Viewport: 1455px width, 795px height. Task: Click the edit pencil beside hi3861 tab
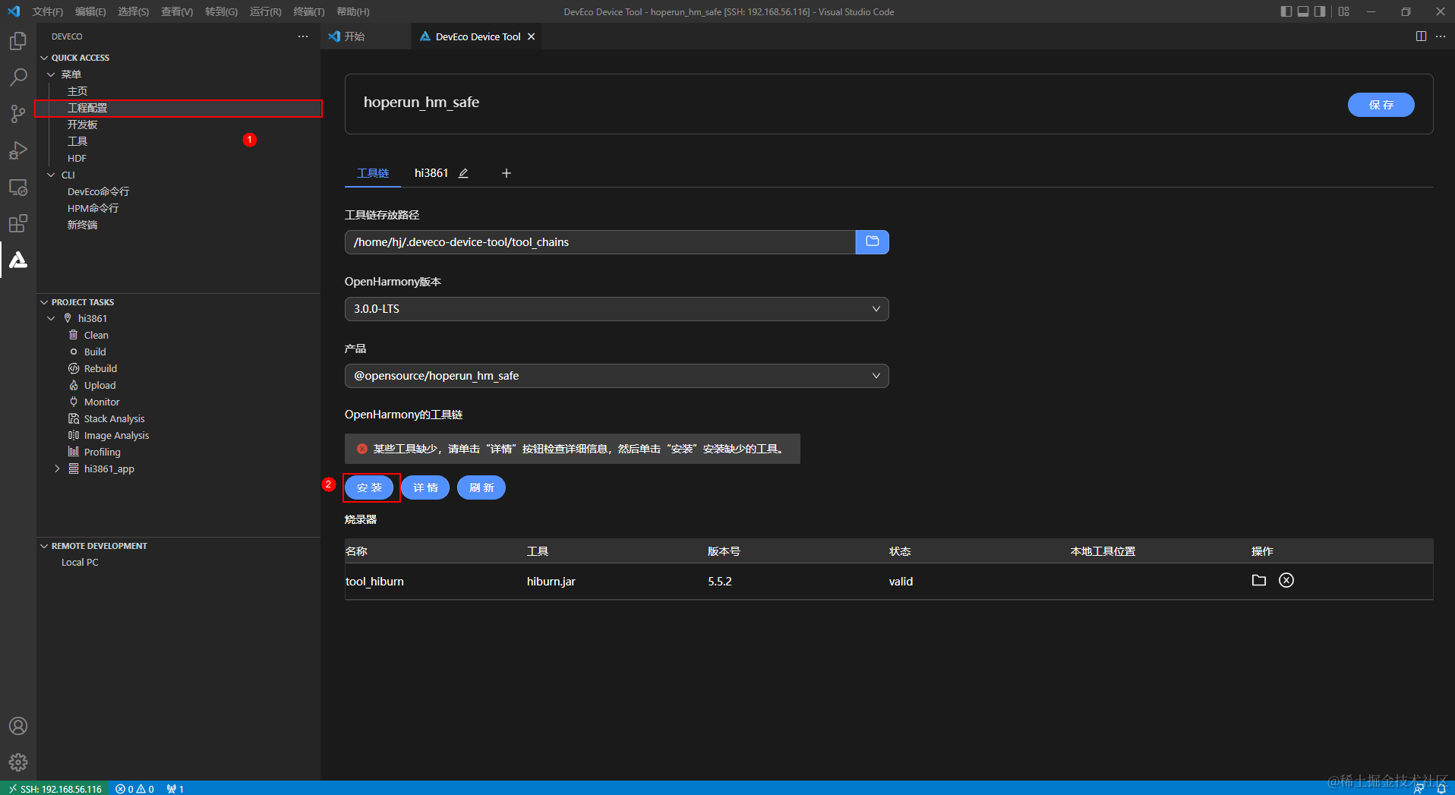point(463,174)
